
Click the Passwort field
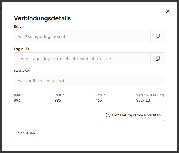coord(89,80)
